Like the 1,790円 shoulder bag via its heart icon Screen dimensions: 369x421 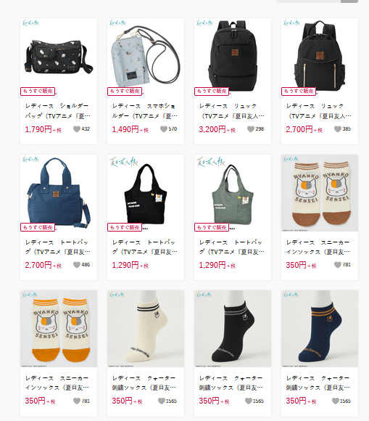(77, 129)
